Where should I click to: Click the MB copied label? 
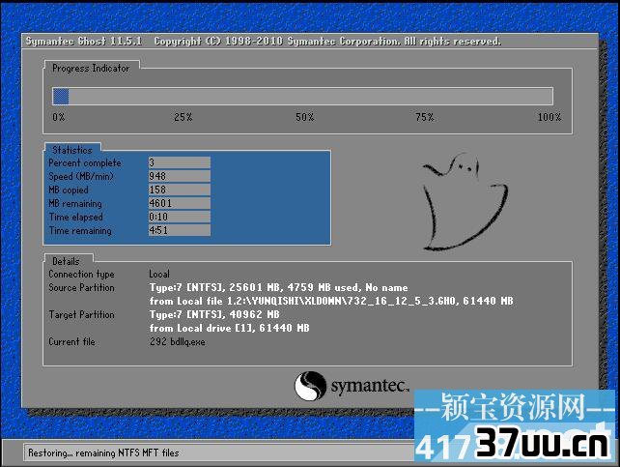coord(69,190)
